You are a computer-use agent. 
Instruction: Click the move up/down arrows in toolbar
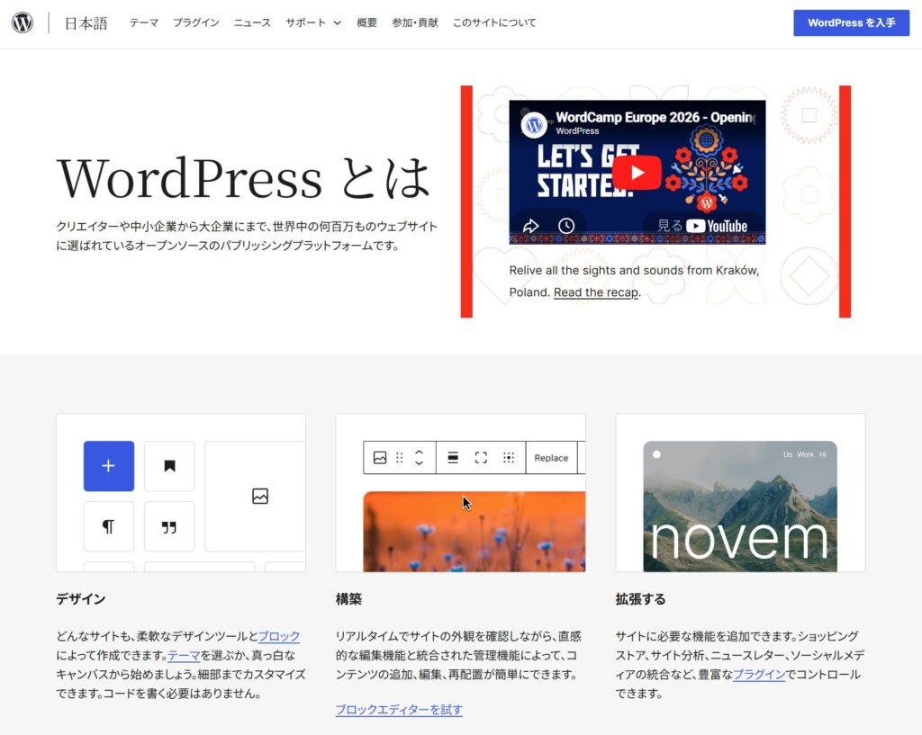pyautogui.click(x=420, y=458)
